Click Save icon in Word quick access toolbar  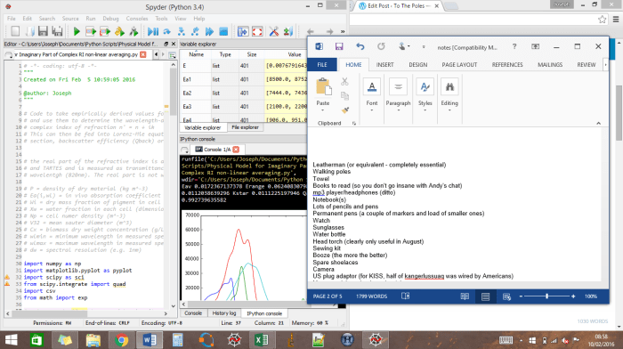pos(339,46)
